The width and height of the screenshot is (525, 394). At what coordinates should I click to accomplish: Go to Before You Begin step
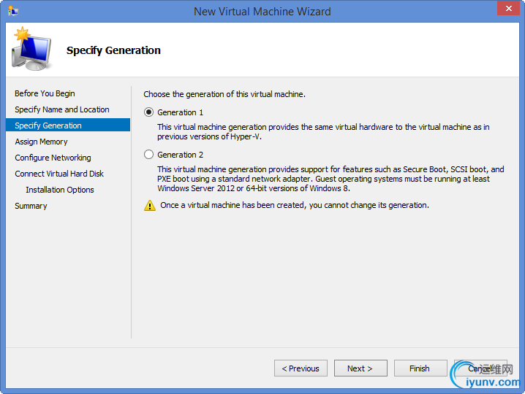[45, 93]
